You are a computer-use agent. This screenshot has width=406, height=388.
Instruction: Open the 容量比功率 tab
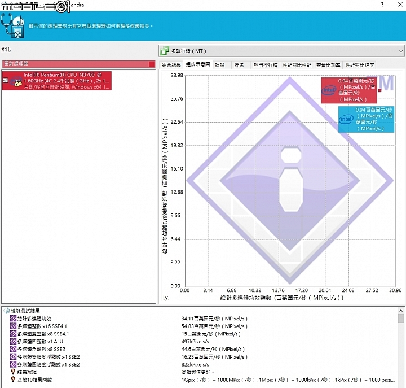328,65
